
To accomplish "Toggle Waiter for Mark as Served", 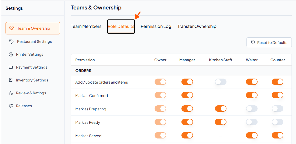I will click(x=252, y=135).
